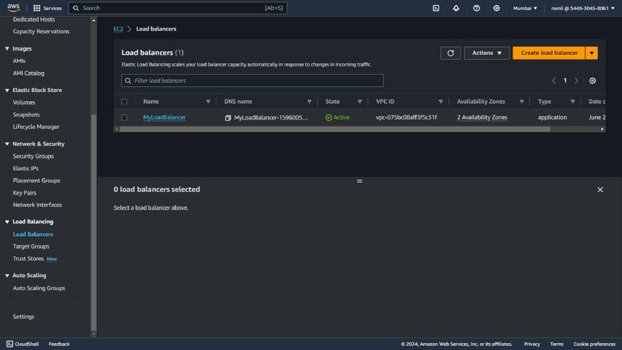Click table scroll left arrow

tap(117, 129)
